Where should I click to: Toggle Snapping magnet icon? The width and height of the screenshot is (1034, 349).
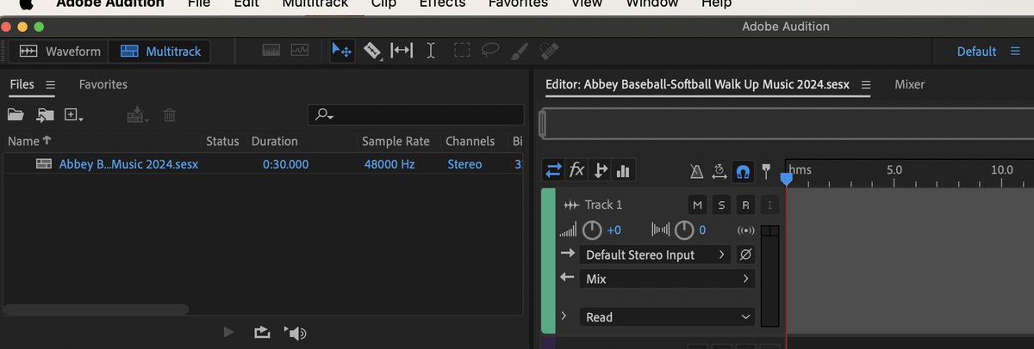[x=743, y=171]
